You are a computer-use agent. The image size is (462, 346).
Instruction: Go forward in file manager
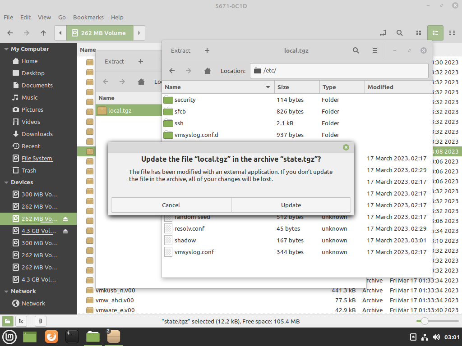point(27,33)
